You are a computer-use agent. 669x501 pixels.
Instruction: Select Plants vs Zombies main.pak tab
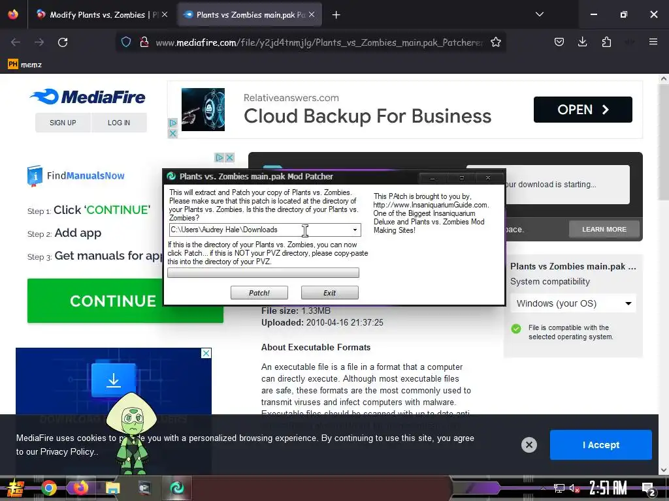(x=250, y=15)
